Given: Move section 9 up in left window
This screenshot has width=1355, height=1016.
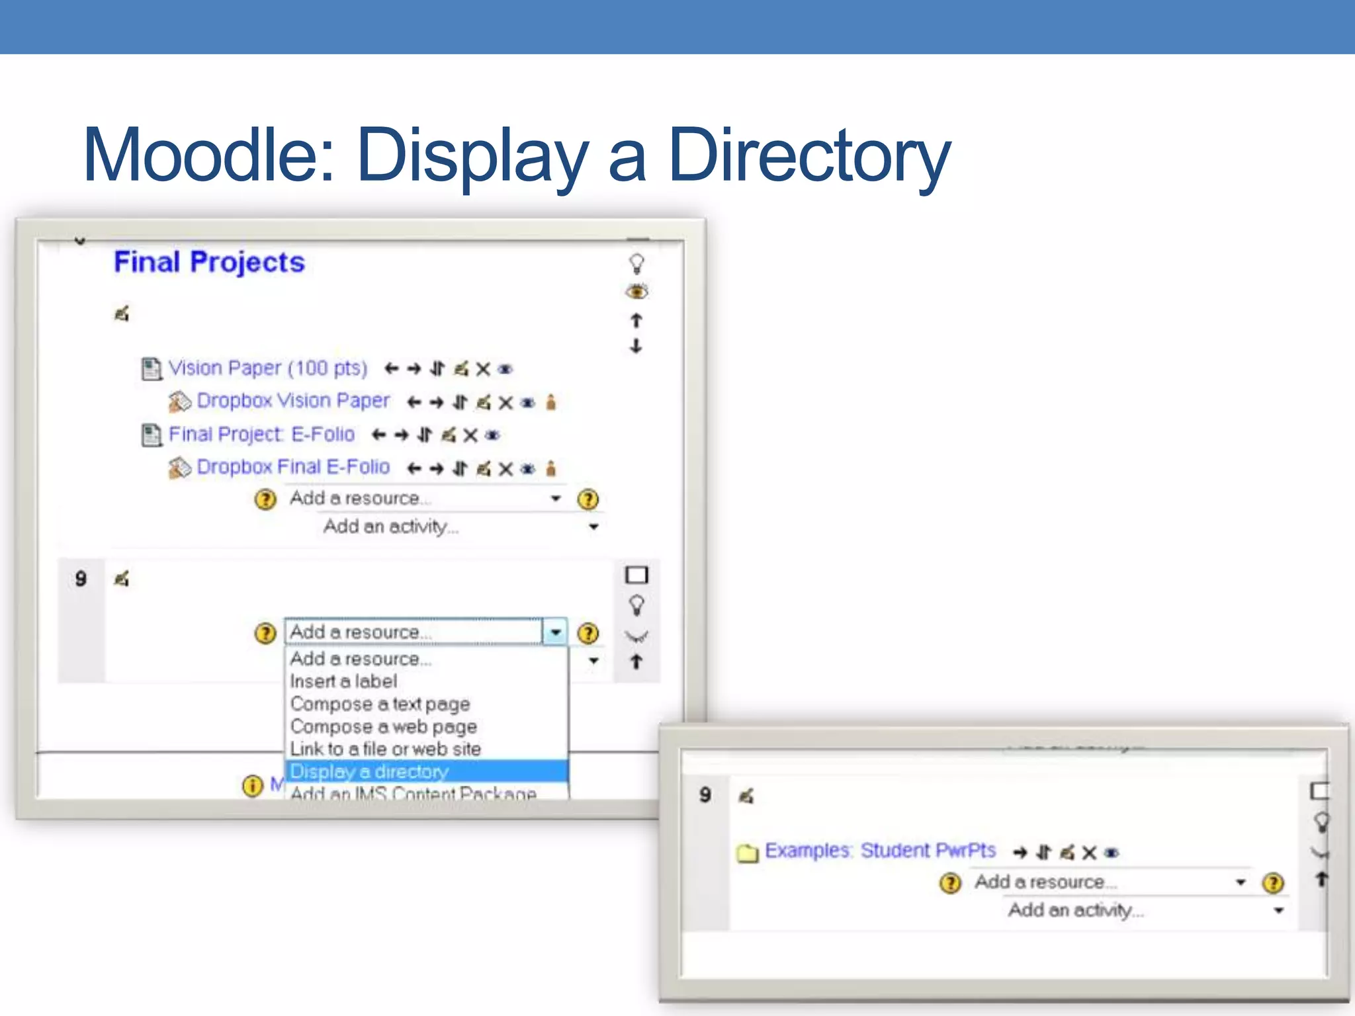Looking at the screenshot, I should [x=636, y=661].
